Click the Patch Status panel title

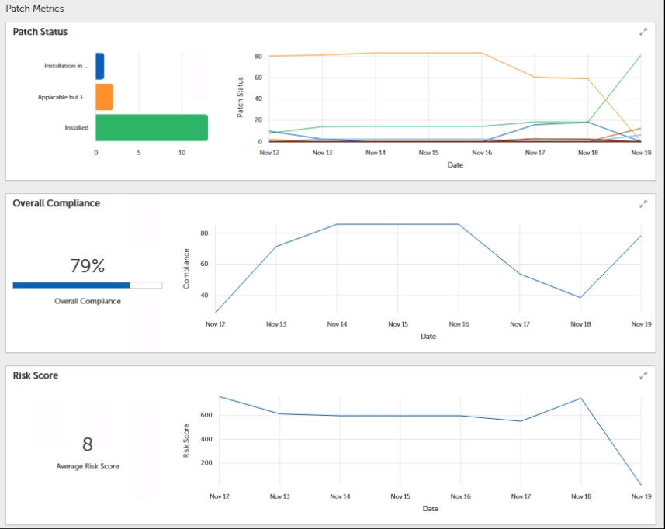click(40, 32)
